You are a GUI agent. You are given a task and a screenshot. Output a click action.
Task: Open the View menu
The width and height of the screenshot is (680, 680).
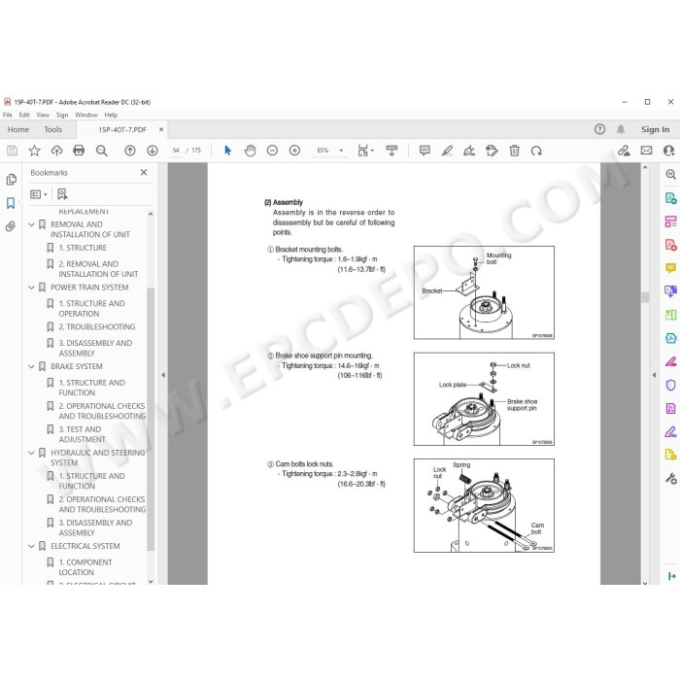pos(43,115)
